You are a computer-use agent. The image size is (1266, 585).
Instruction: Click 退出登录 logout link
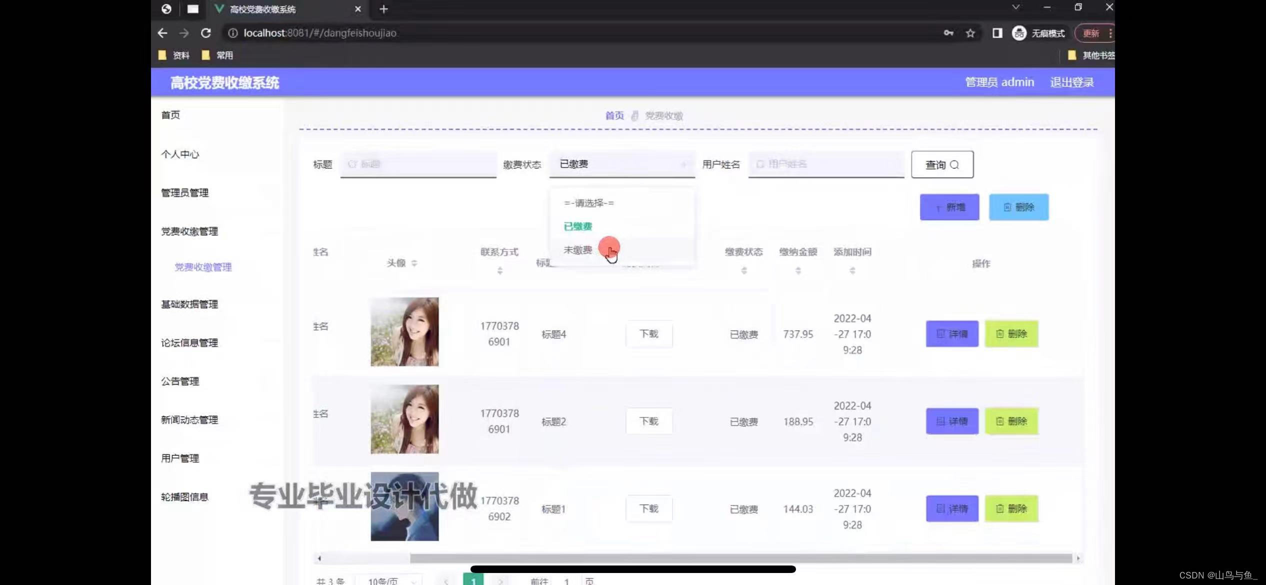coord(1072,82)
